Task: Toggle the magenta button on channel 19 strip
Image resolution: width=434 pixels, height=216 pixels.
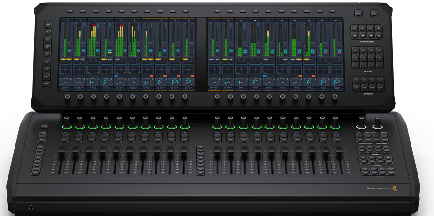Action: pyautogui.click(x=326, y=53)
